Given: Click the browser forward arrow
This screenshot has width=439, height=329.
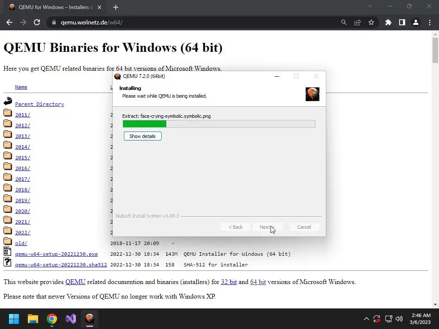Looking at the screenshot, I should (23, 22).
